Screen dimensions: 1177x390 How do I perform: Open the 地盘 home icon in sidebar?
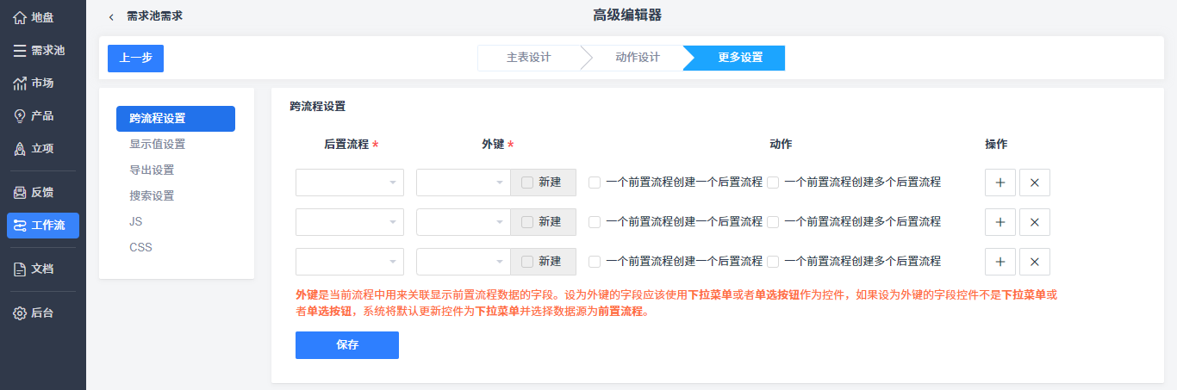point(20,17)
